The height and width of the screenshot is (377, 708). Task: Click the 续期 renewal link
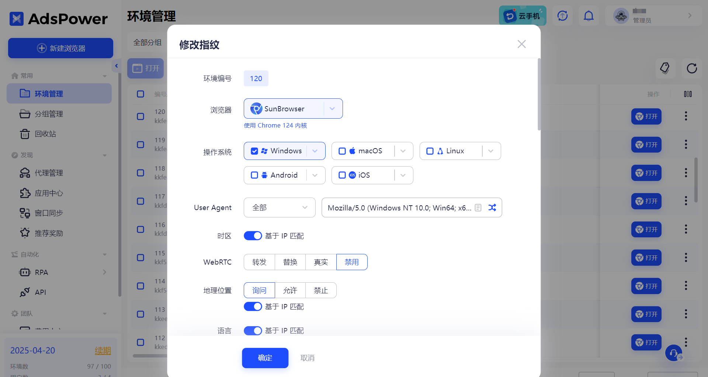tap(103, 350)
